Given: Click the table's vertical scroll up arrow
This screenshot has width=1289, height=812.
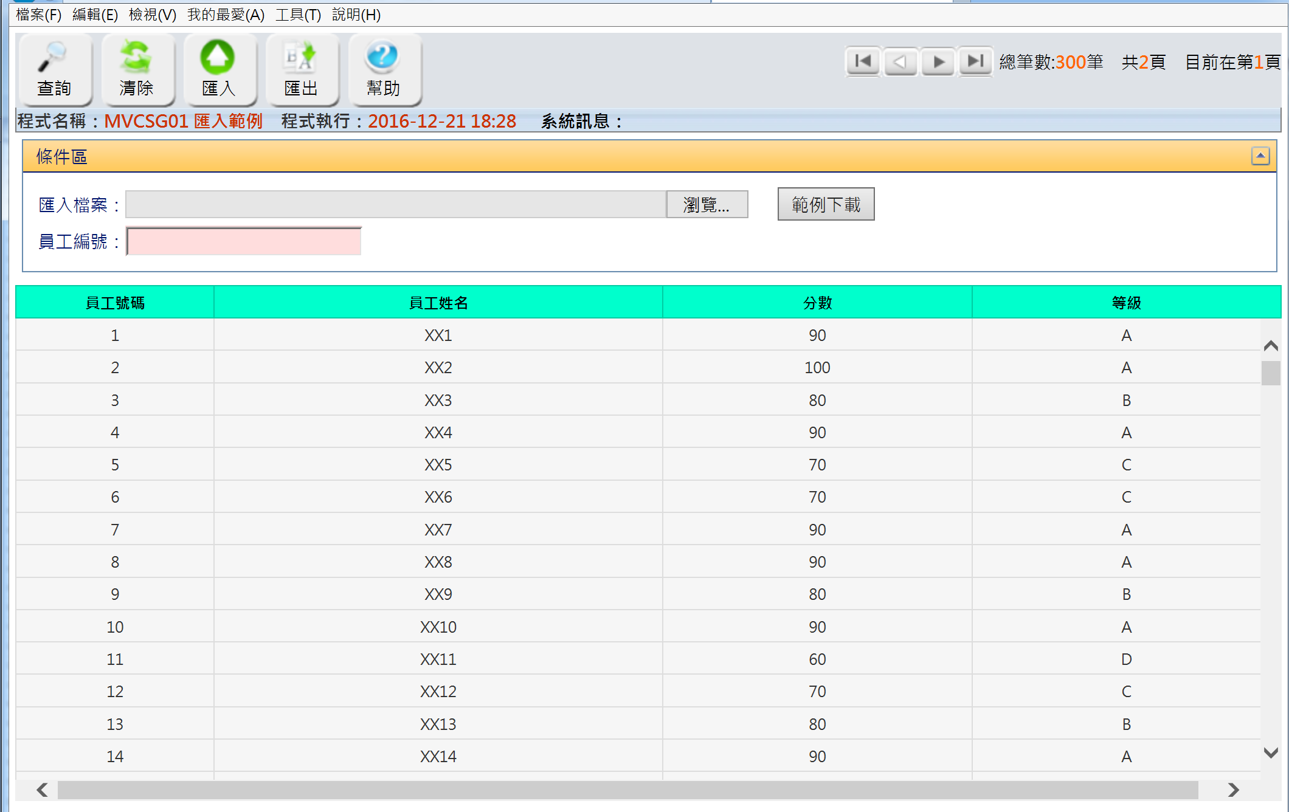Looking at the screenshot, I should [1271, 346].
